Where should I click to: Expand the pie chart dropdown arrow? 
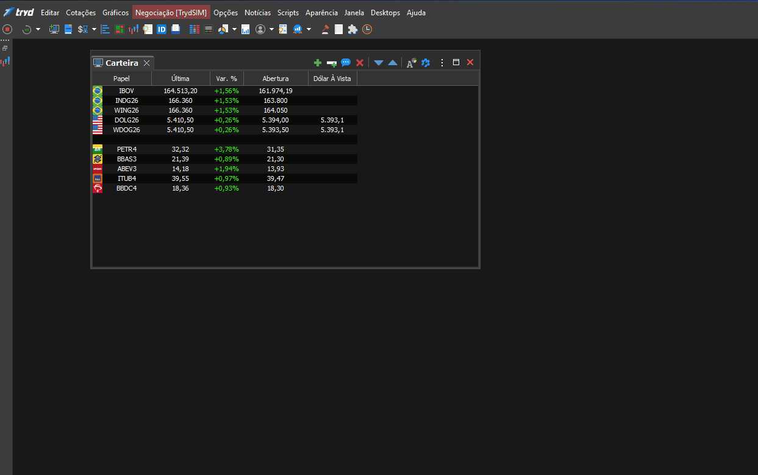(234, 29)
